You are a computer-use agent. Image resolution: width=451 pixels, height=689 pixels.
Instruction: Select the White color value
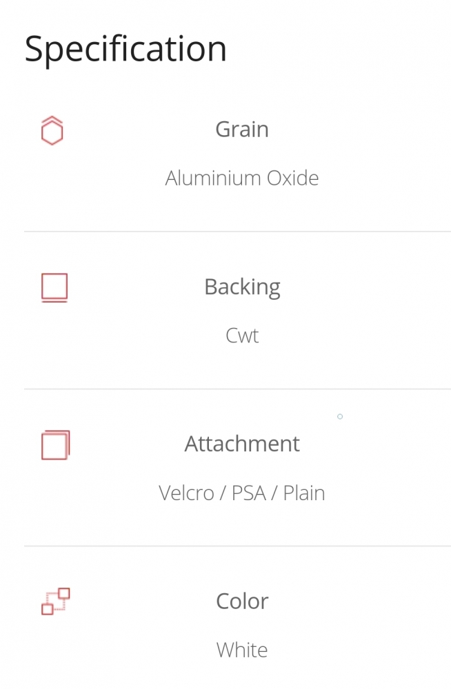click(242, 650)
